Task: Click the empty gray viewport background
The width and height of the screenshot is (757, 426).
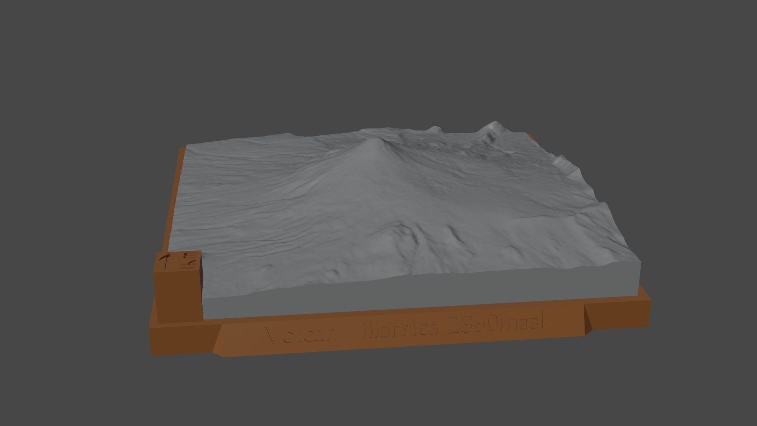Action: point(79,79)
